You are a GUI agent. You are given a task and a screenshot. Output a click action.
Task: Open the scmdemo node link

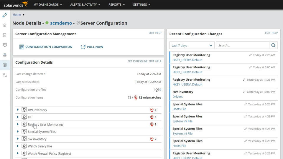pyautogui.click(x=61, y=23)
